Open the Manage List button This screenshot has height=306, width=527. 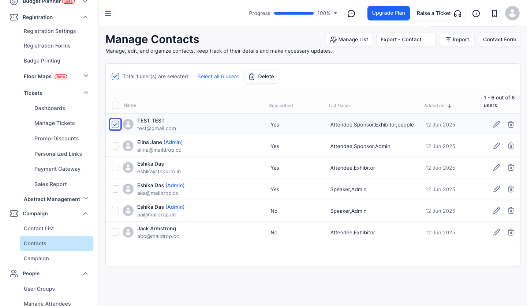click(x=349, y=39)
